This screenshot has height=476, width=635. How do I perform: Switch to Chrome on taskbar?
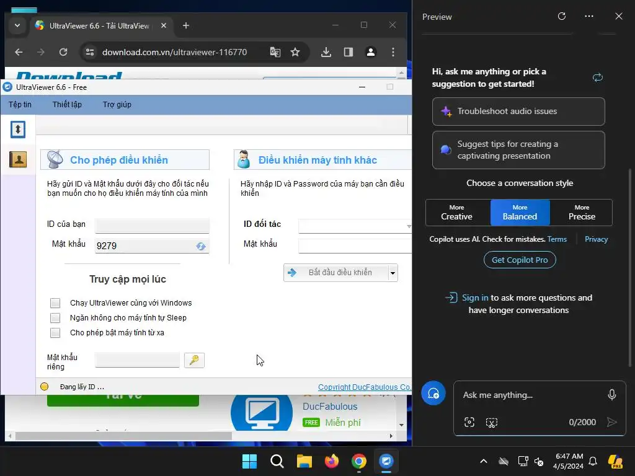pyautogui.click(x=359, y=461)
